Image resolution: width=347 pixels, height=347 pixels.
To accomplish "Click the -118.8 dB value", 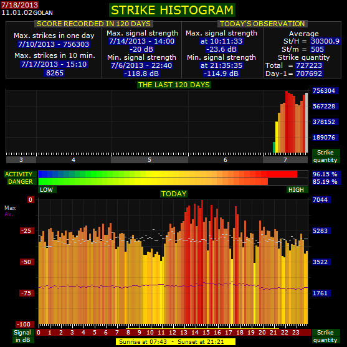I will 141,74.
